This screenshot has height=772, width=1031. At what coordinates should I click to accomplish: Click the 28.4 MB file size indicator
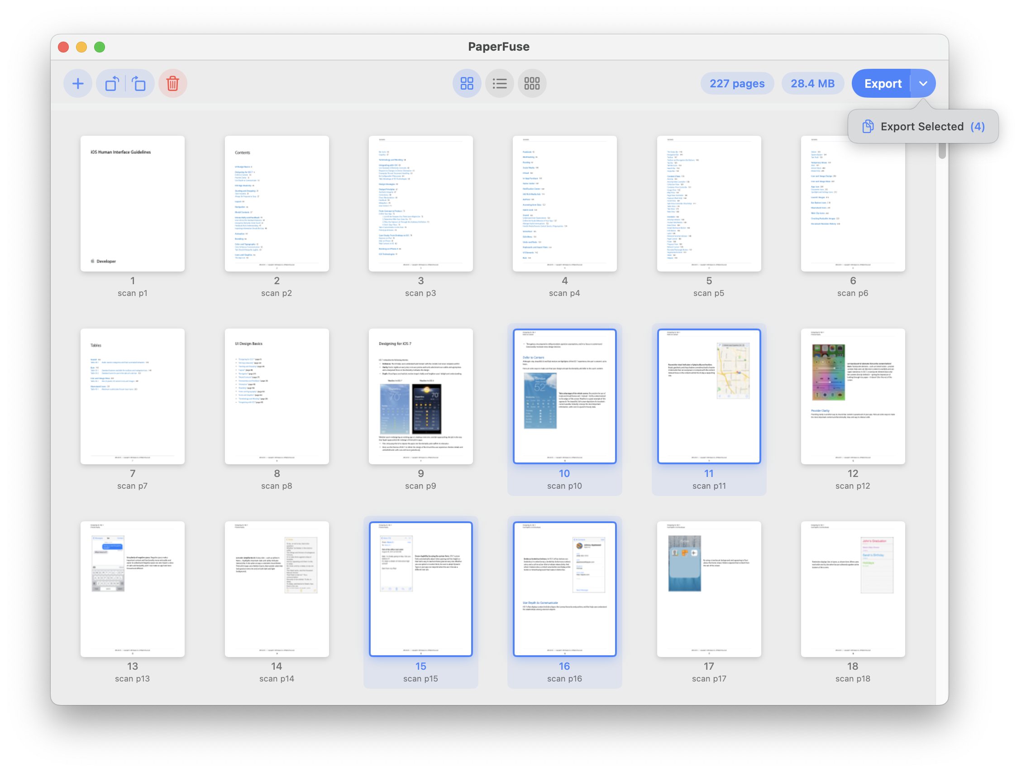point(813,83)
